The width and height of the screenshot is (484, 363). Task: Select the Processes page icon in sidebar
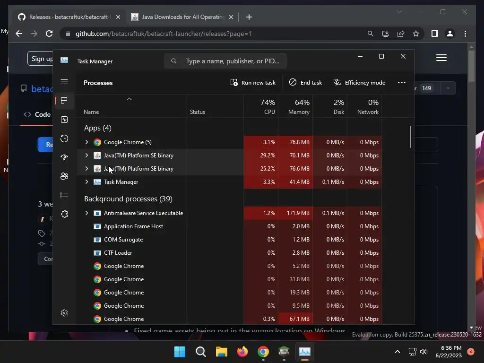click(64, 101)
